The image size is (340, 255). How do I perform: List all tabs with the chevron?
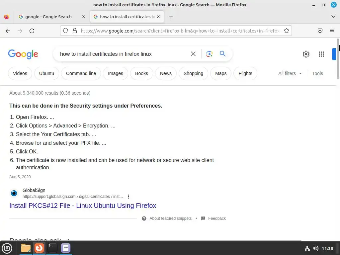(x=333, y=17)
